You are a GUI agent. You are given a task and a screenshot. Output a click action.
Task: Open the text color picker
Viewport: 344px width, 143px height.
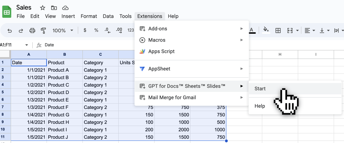point(252,31)
